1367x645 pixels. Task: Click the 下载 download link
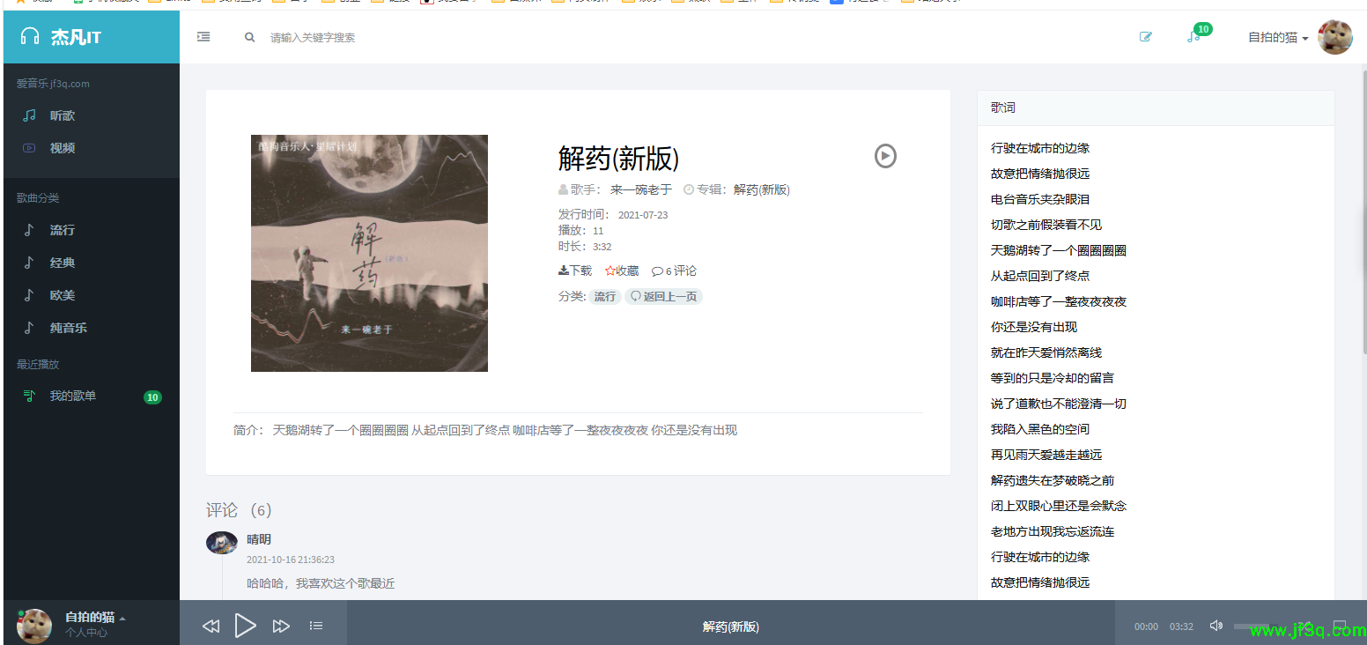(575, 271)
